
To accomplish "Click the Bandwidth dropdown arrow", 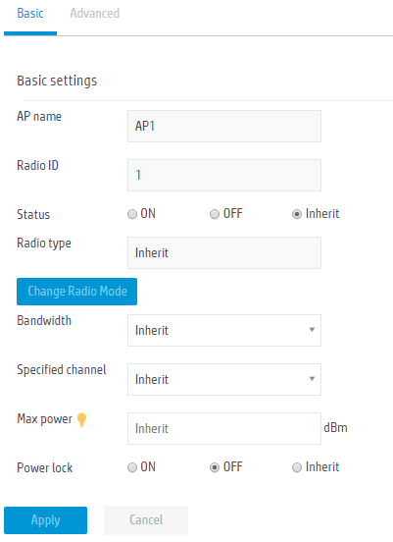I will click(312, 330).
